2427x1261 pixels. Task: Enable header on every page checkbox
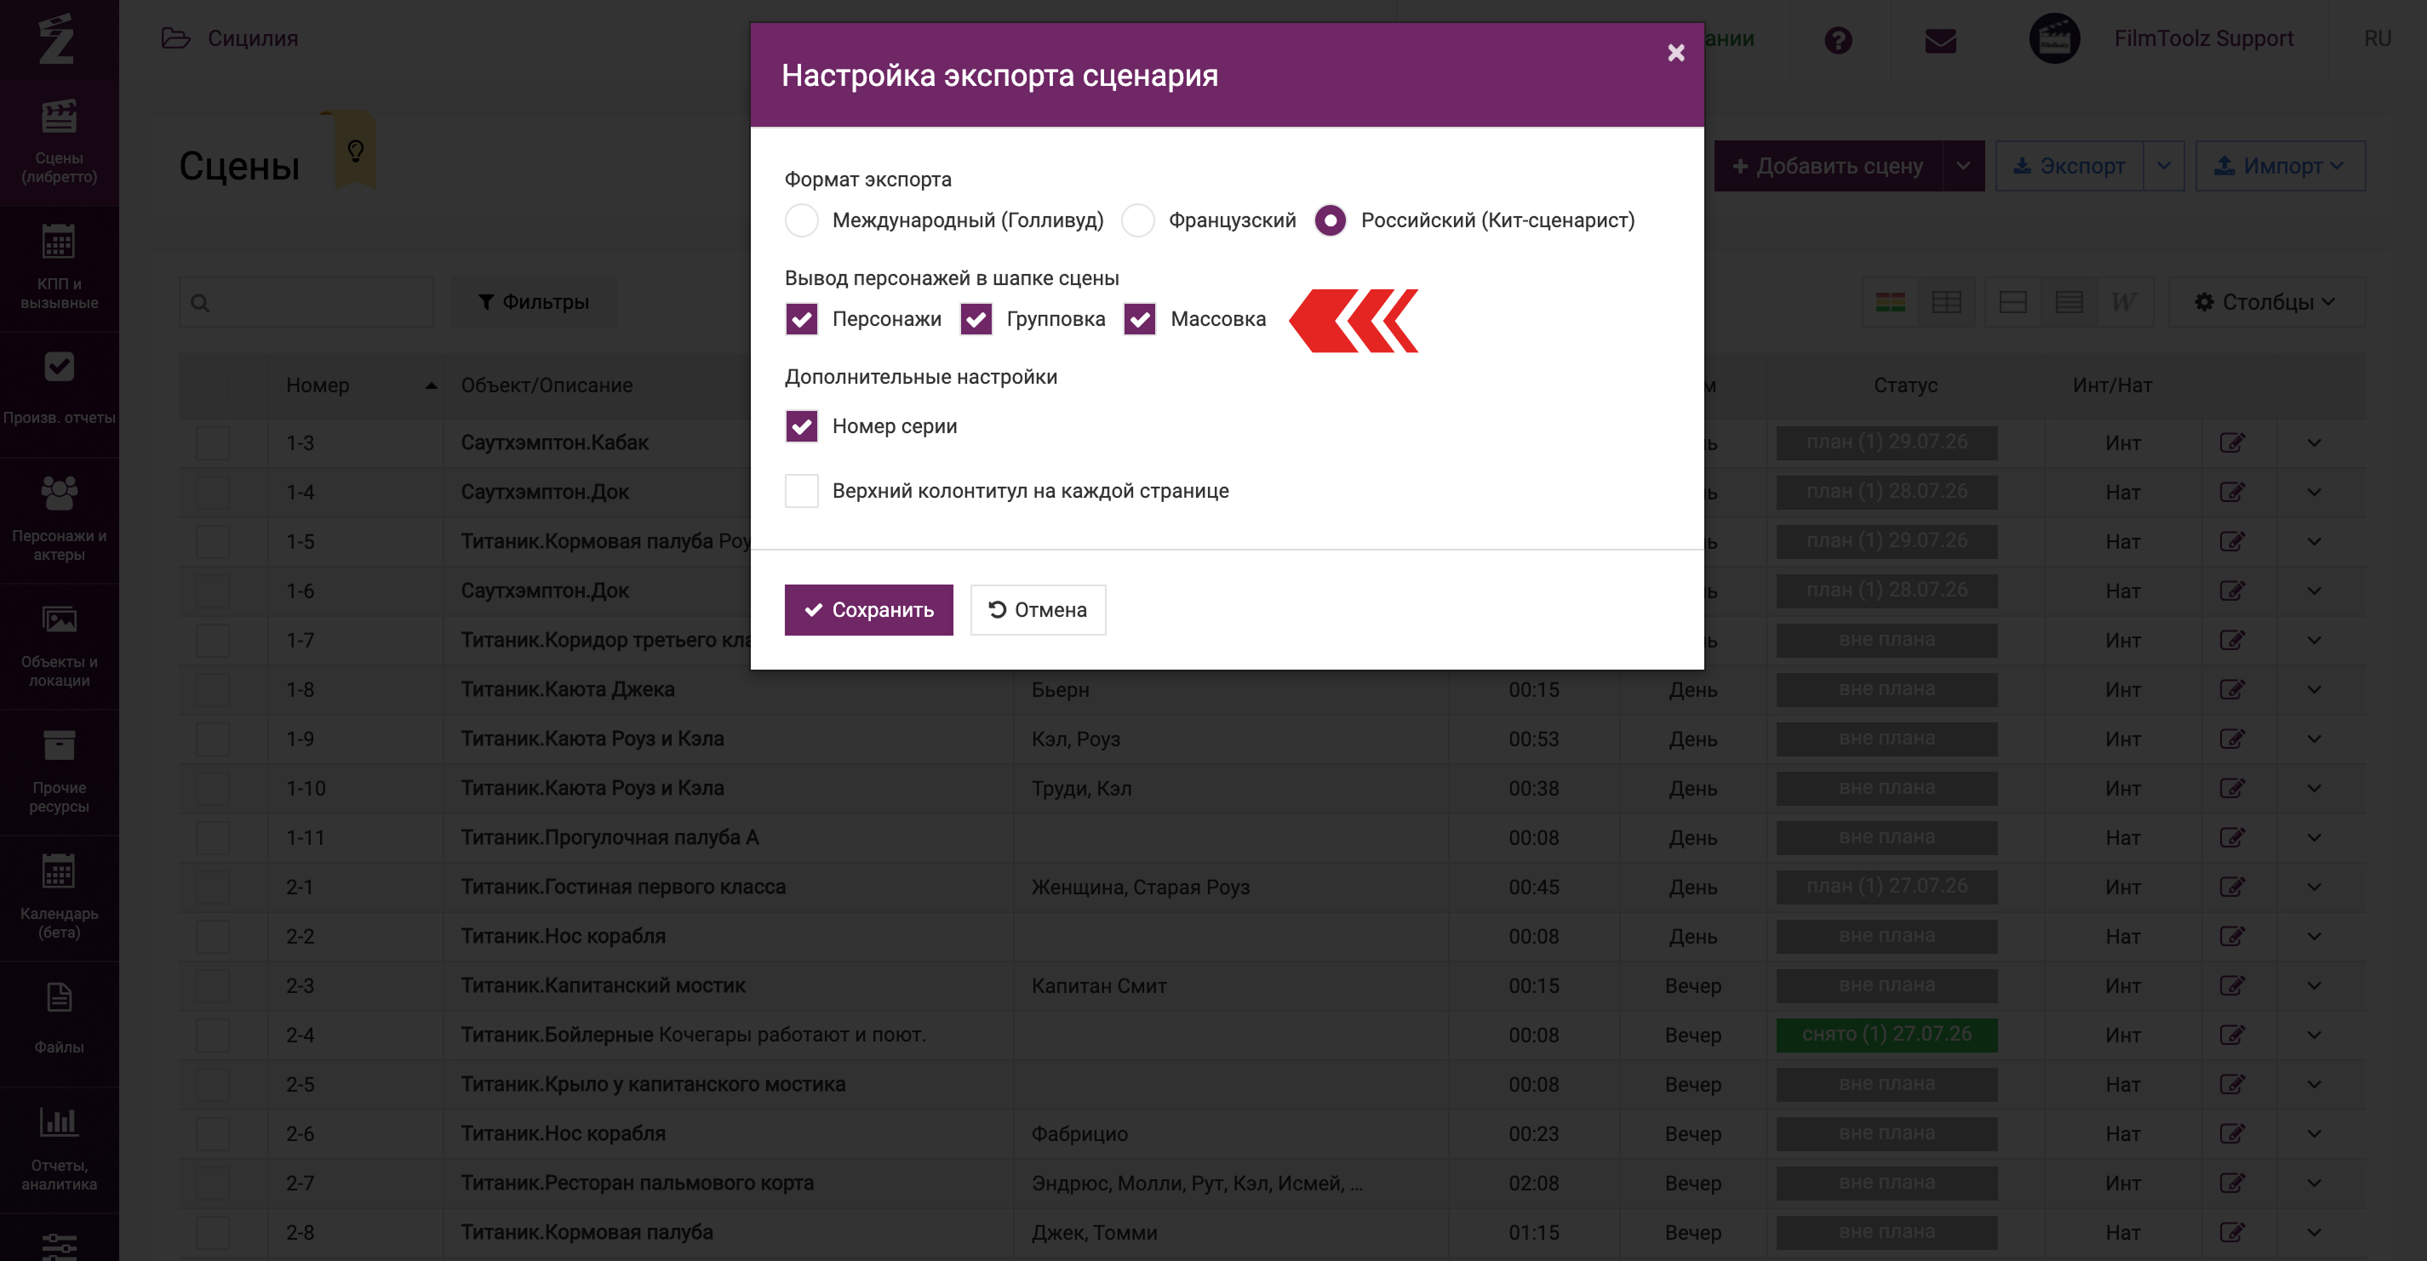[802, 491]
